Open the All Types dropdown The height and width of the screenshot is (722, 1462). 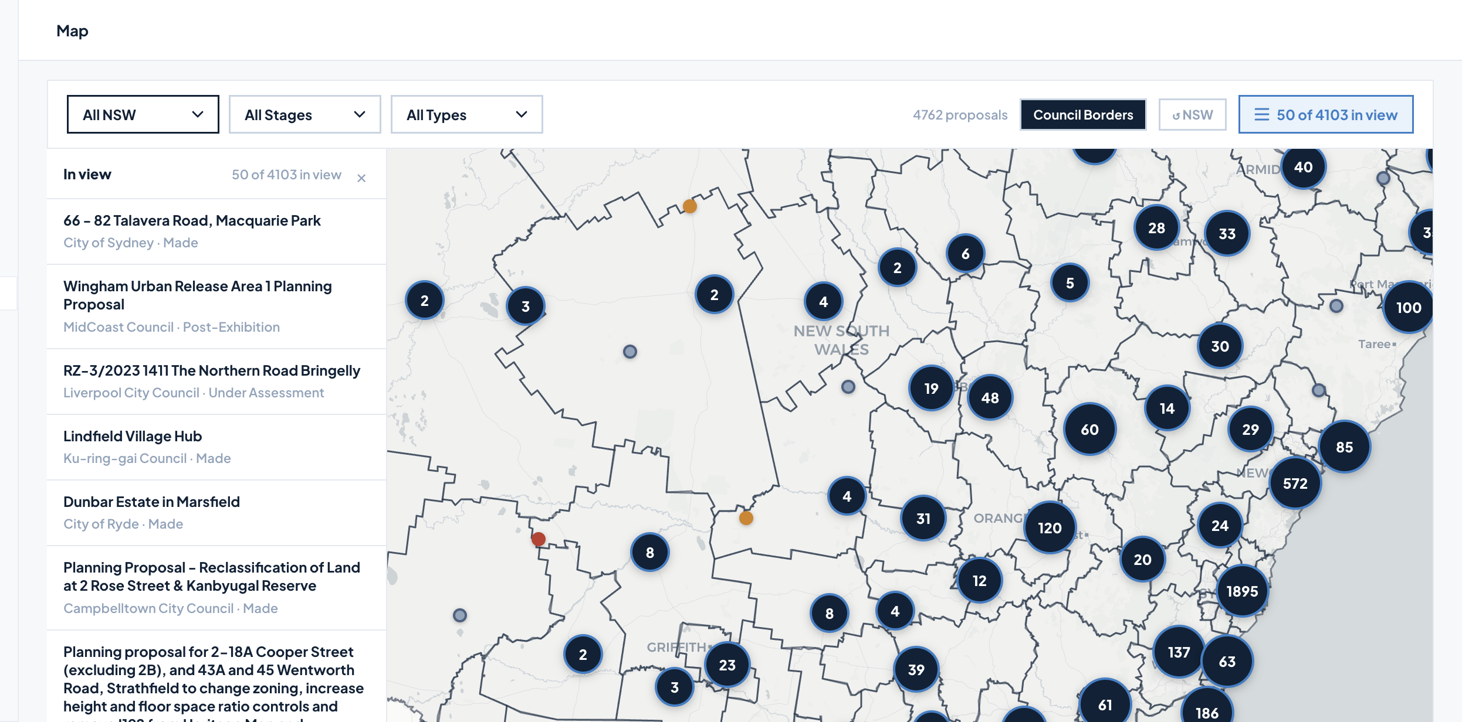[466, 114]
